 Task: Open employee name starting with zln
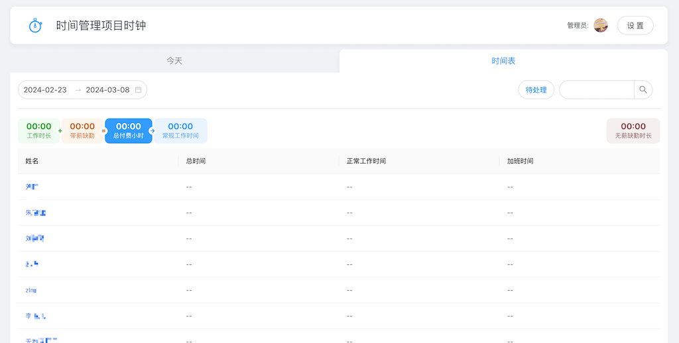(31, 290)
